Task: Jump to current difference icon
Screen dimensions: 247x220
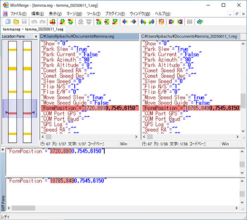Action: coord(107,22)
